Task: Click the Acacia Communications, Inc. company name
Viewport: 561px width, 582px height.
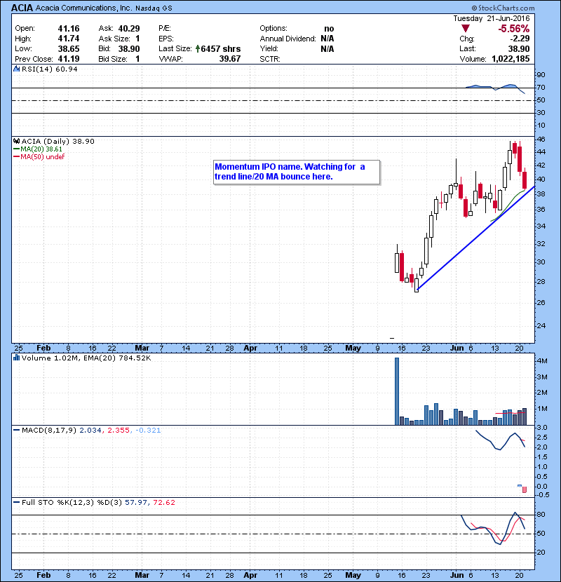Action: tap(84, 8)
